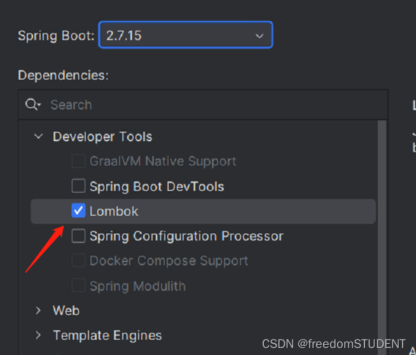Click the GraalVM Native Support checkbox
This screenshot has width=416, height=355.
[x=78, y=162]
